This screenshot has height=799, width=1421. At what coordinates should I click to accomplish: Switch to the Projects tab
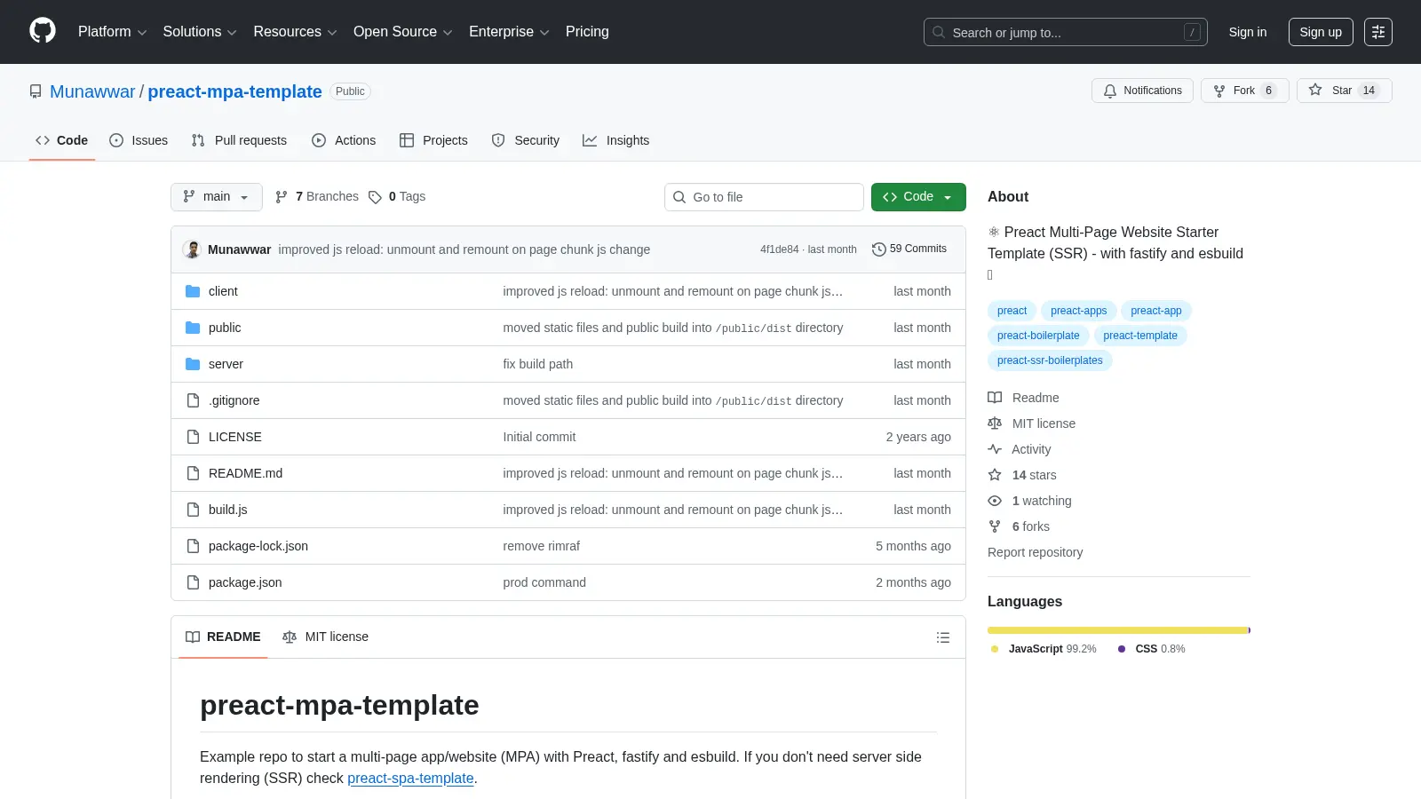[433, 140]
